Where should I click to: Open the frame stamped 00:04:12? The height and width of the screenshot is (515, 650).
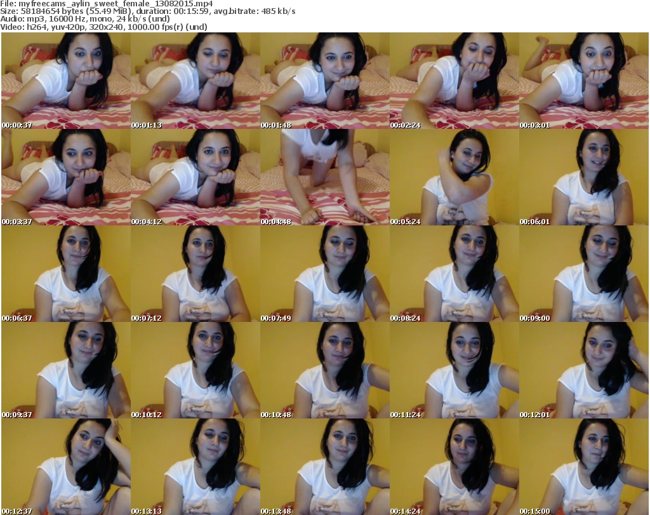click(196, 177)
